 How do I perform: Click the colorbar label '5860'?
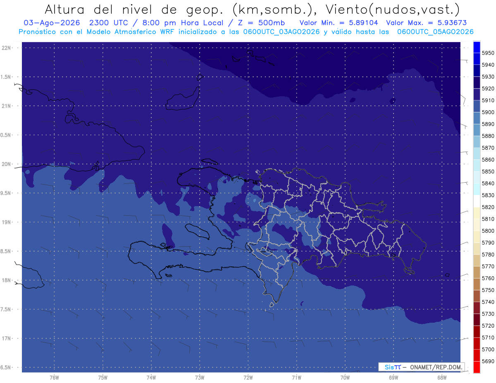488,159
